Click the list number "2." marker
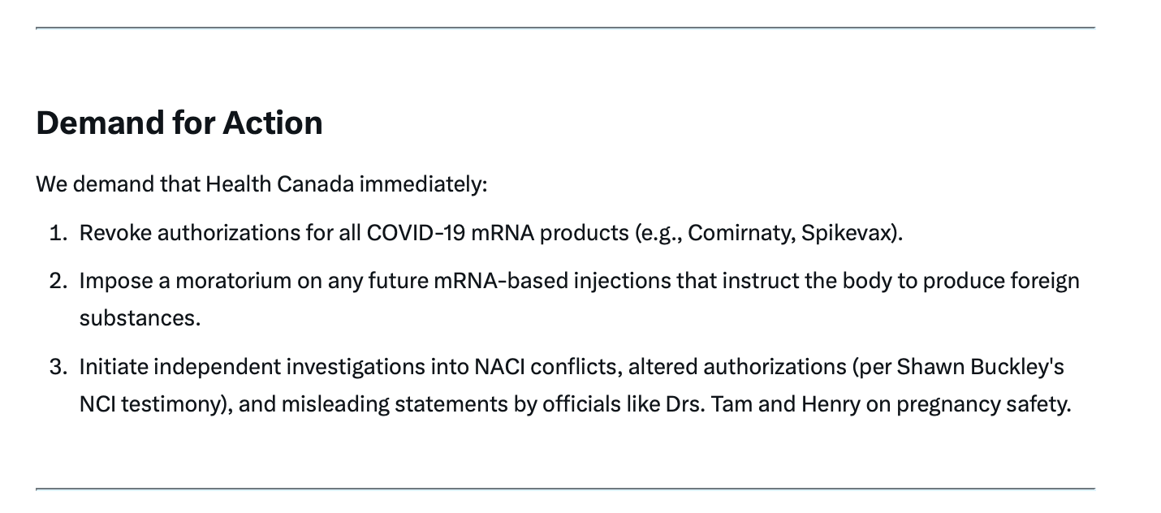Image resolution: width=1161 pixels, height=513 pixels. pyautogui.click(x=58, y=281)
